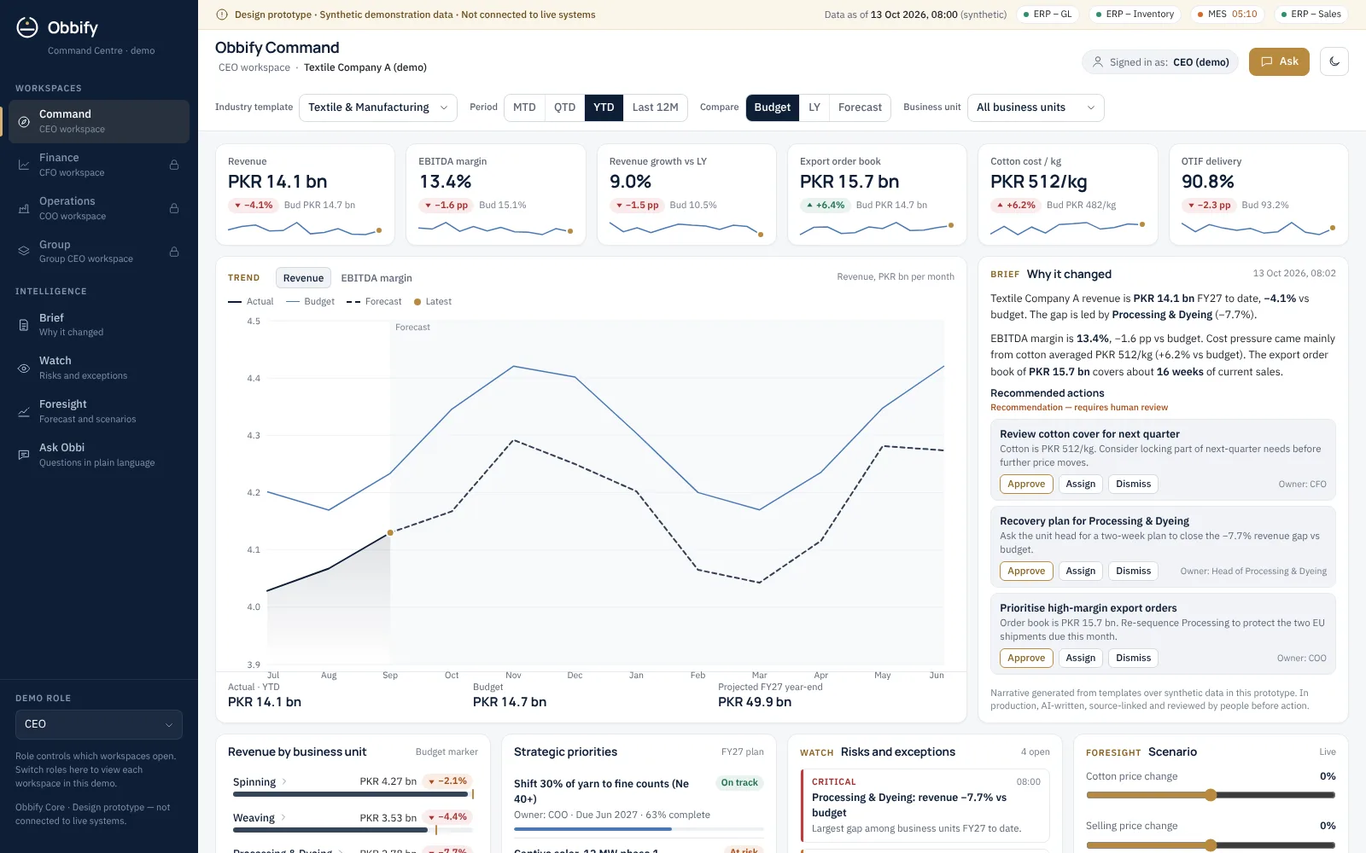Open the Cotton cost / kg KPI card

1068,194
